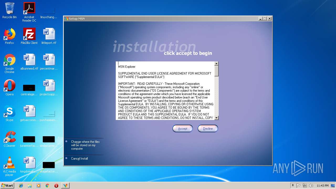
Task: Open the network tray icon
Action: tap(305, 186)
